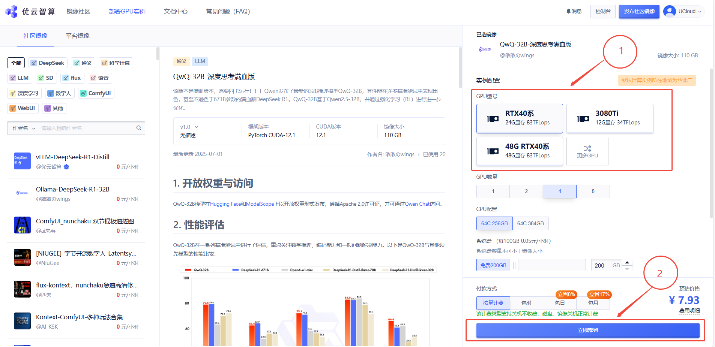View the 费用明细 cost details link
The width and height of the screenshot is (715, 347).
(x=689, y=311)
